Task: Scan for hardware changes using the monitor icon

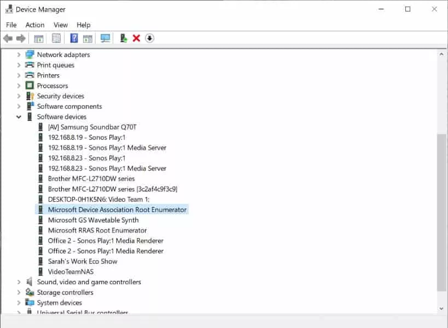Action: pyautogui.click(x=106, y=38)
